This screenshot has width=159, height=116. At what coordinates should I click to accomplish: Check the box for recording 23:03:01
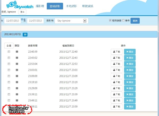[x=9, y=70]
